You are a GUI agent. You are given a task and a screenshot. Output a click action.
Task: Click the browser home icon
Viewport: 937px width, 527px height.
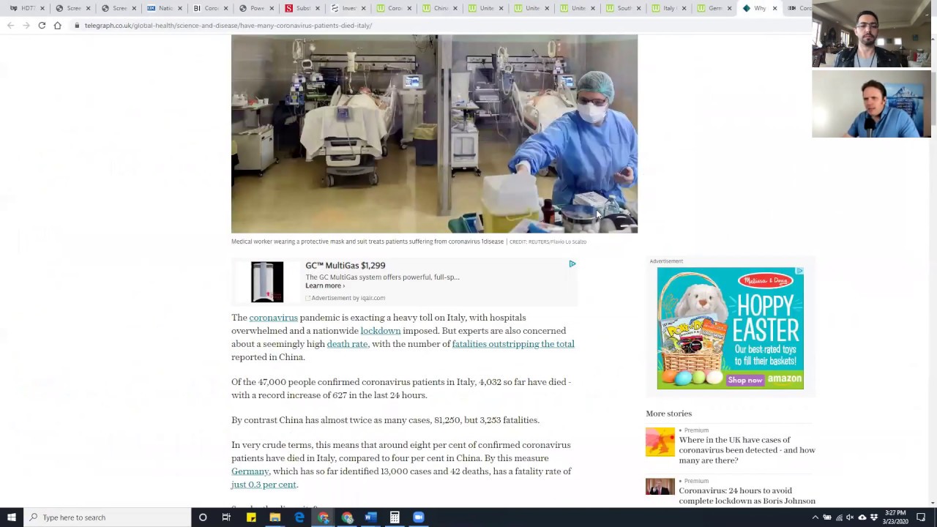click(x=58, y=26)
